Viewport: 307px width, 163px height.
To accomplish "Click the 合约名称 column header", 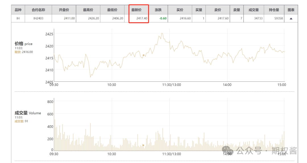I will point(38,10).
